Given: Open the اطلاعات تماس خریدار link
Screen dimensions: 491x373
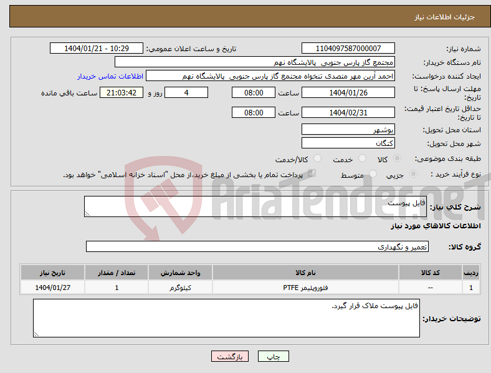Looking at the screenshot, I should [x=110, y=76].
